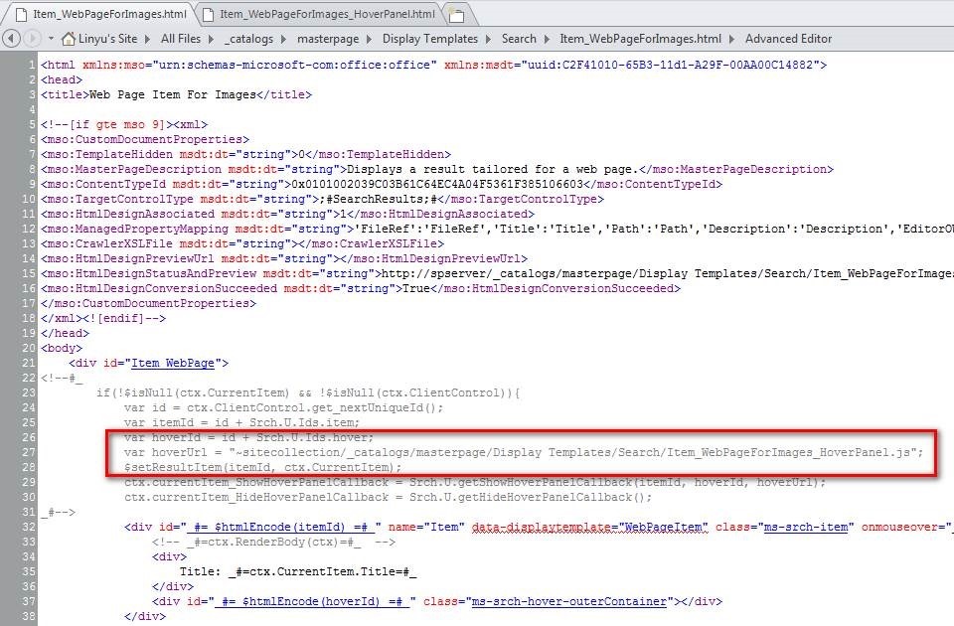Click 'var itemId = id + Srch.U.Ids.item;' line

(242, 423)
